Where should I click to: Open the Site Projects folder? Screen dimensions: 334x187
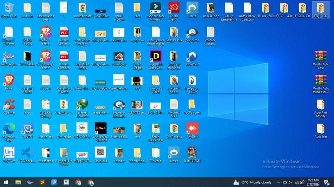coord(174,131)
